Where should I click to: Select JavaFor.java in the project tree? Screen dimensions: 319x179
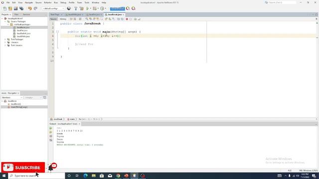tap(22, 30)
